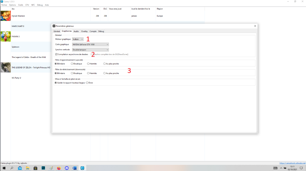
Task: Open Microsoft Word from the taskbar
Action: pos(74,168)
